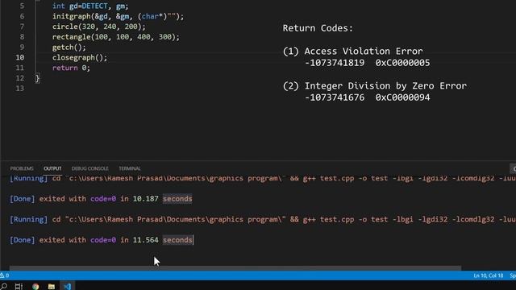Click the Ln 10, Col 18 status indicator

click(489, 275)
